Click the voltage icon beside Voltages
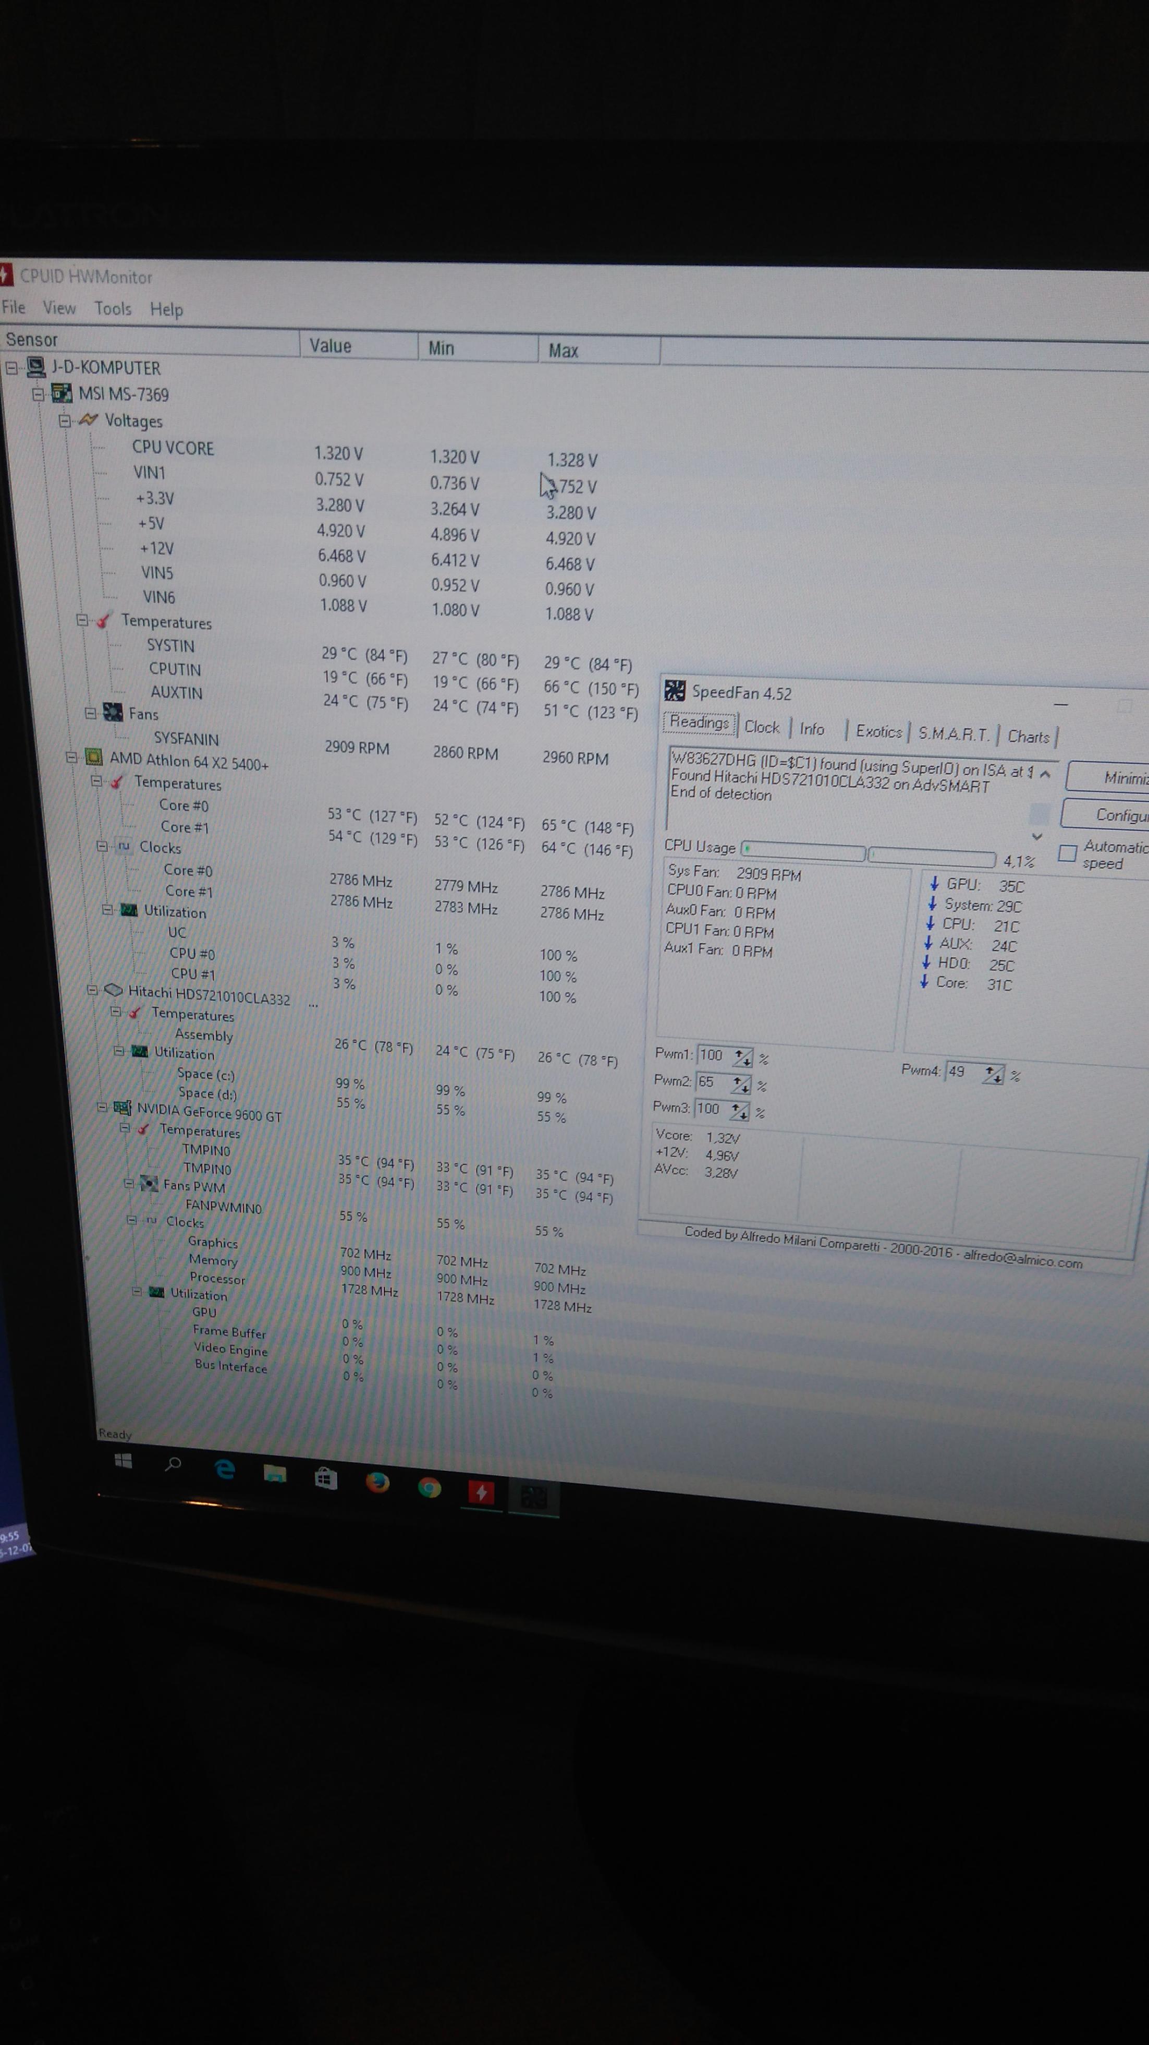The image size is (1149, 2045). coord(88,419)
